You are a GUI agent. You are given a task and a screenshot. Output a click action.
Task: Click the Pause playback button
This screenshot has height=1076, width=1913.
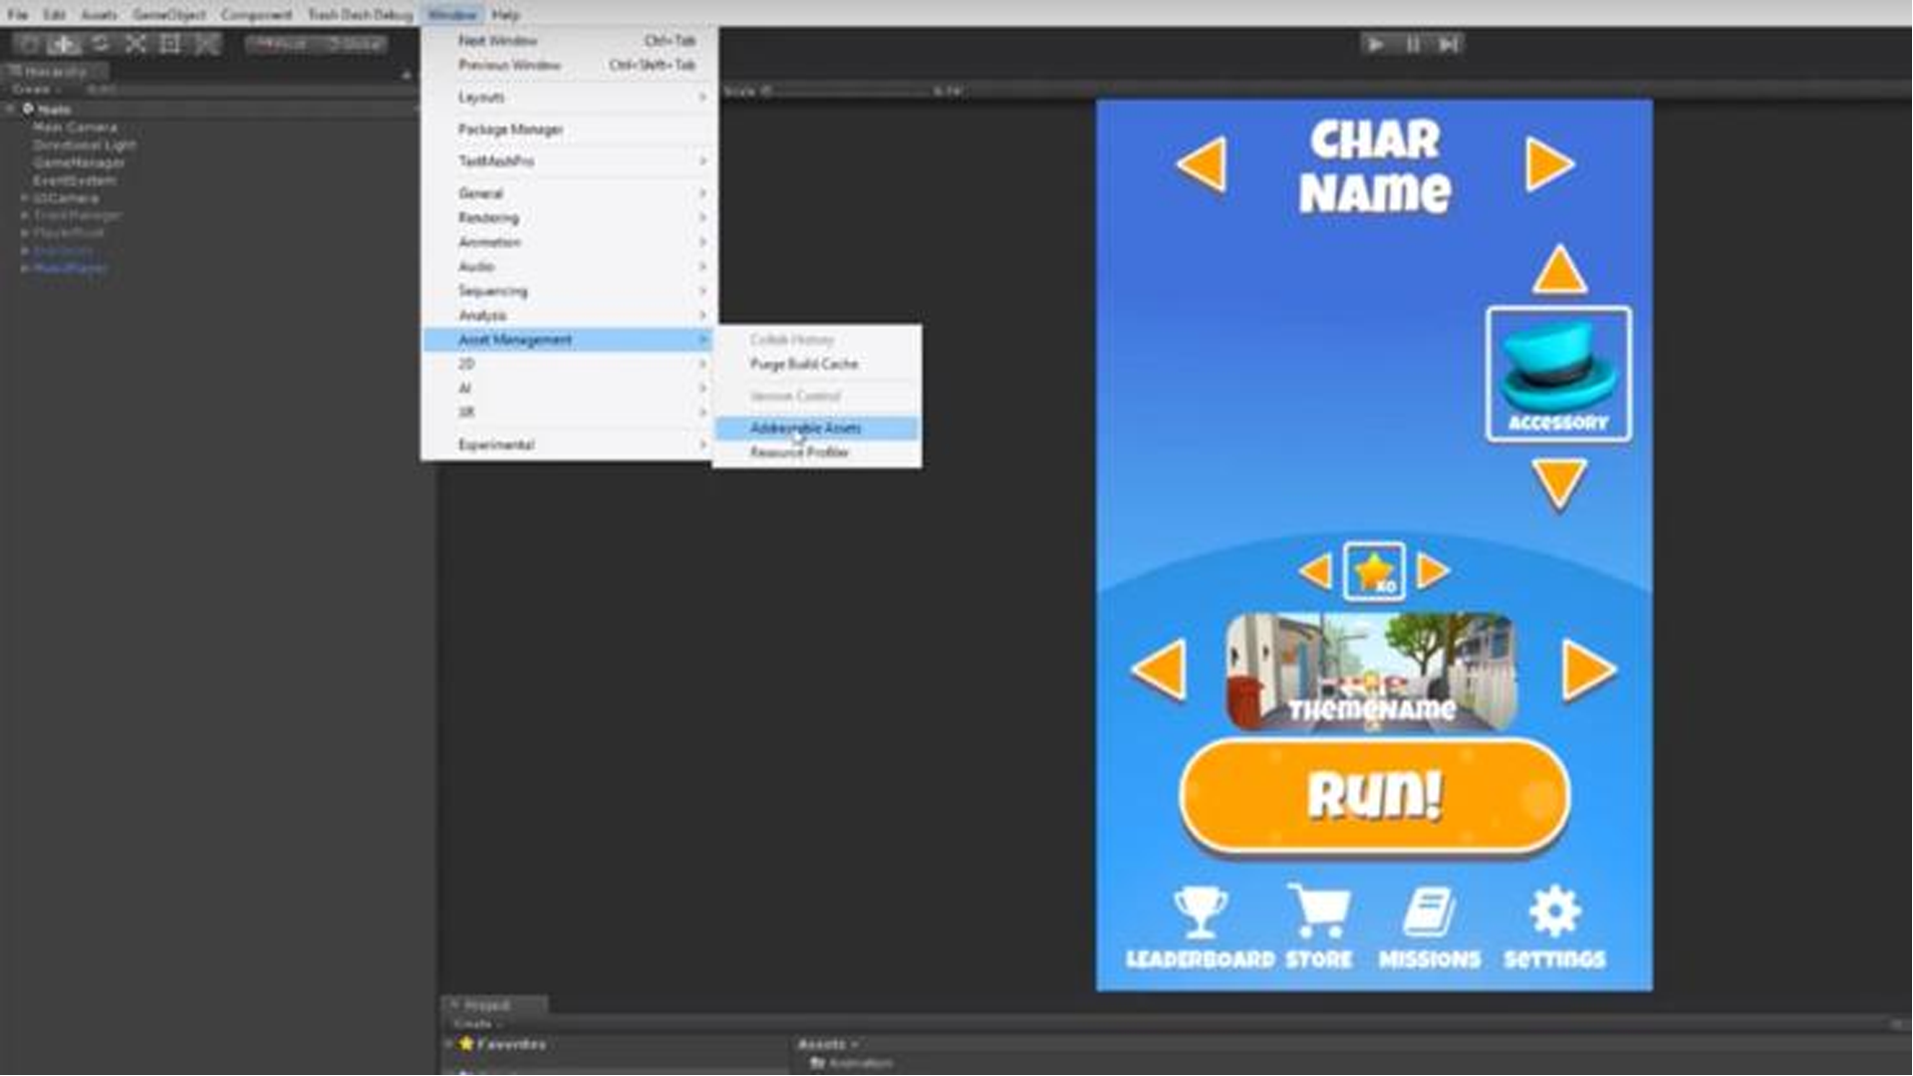1413,44
